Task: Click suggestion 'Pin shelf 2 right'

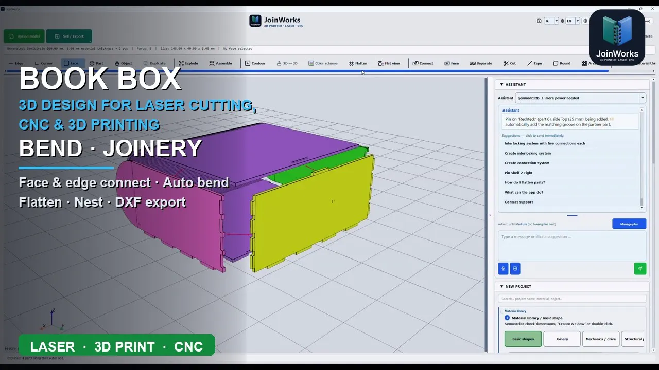Action: (518, 173)
